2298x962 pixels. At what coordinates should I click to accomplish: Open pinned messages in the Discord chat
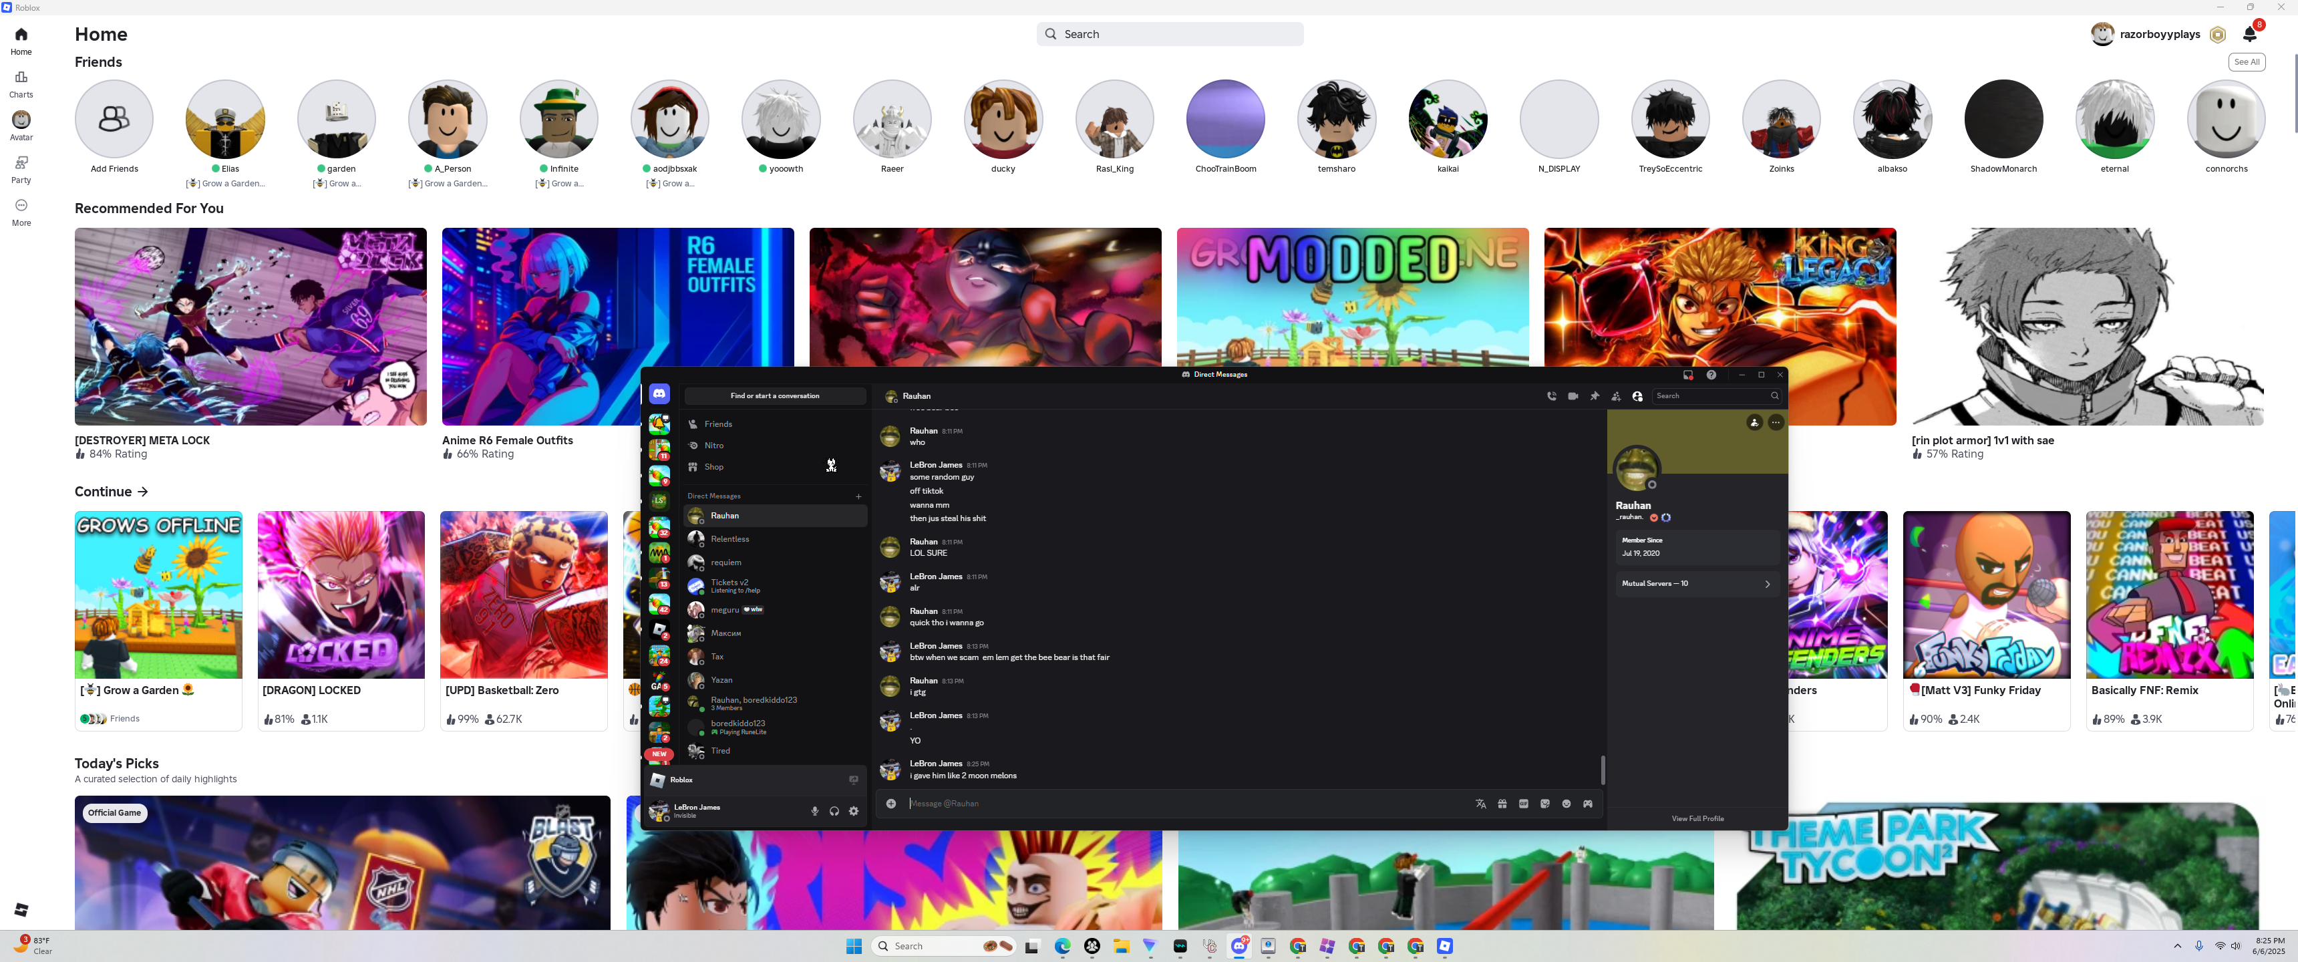1594,396
